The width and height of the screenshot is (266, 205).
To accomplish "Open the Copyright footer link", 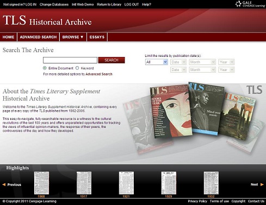I will 238,201.
